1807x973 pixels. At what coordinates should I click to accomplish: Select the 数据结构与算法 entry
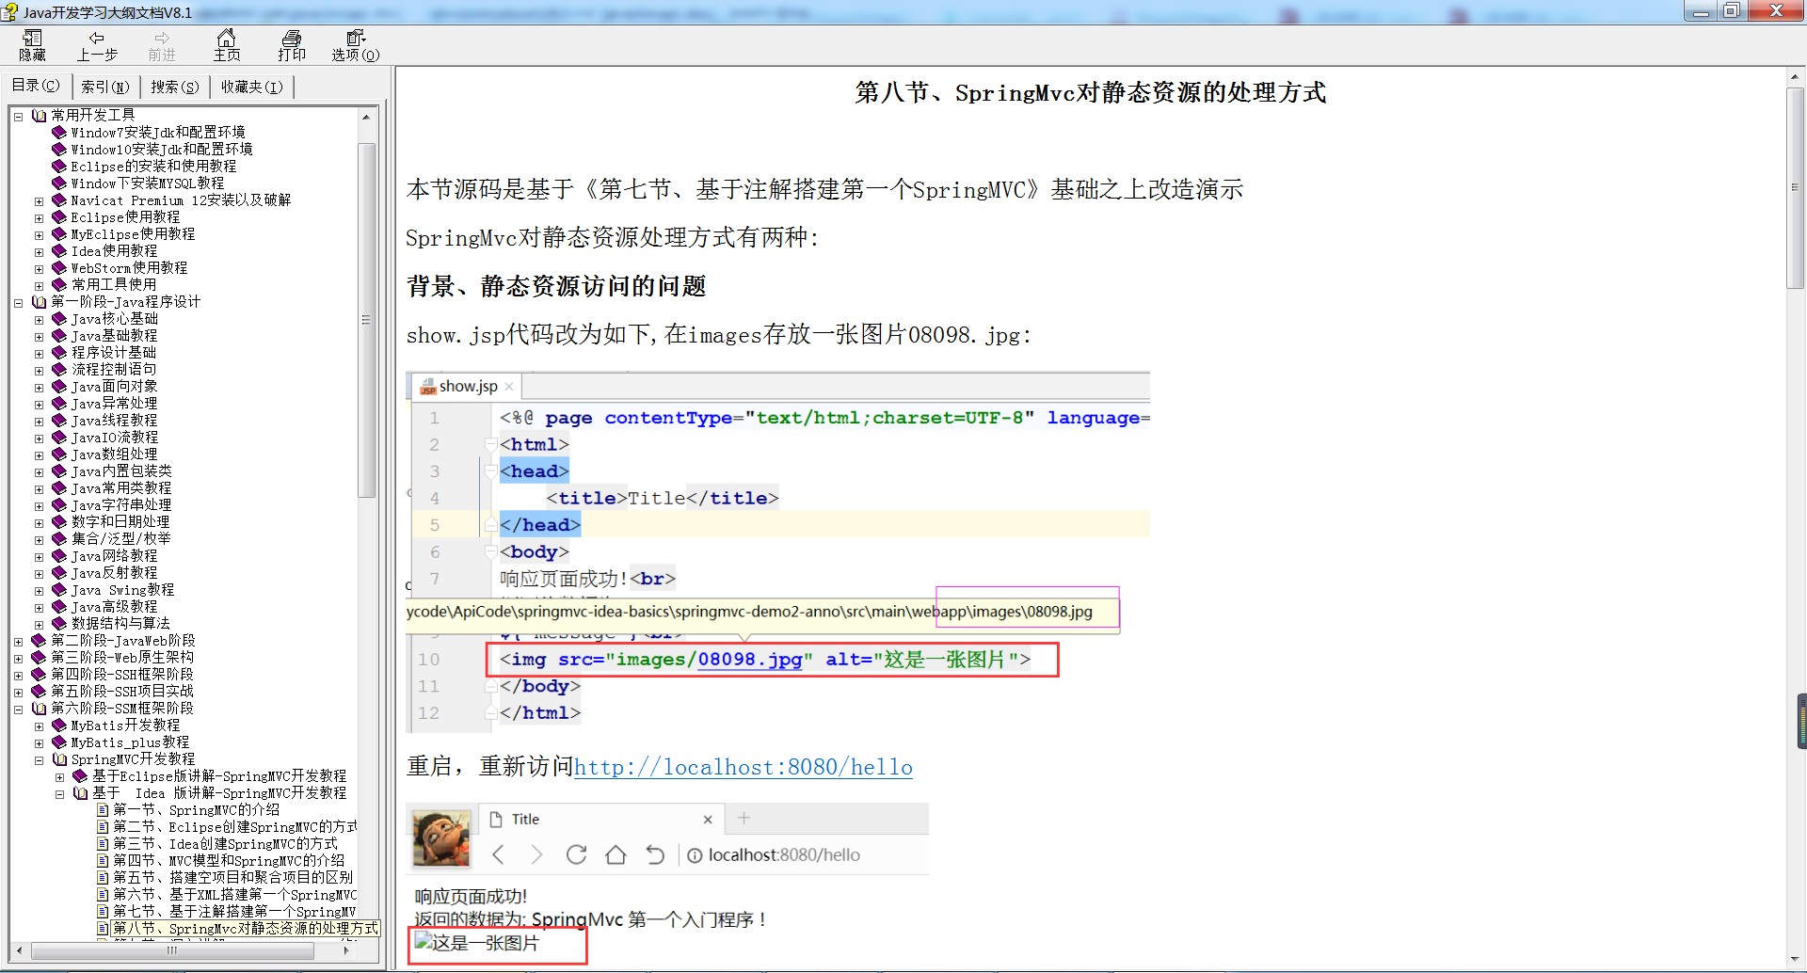click(x=120, y=624)
